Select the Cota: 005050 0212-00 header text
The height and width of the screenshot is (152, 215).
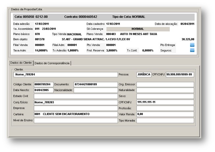[x=31, y=17]
